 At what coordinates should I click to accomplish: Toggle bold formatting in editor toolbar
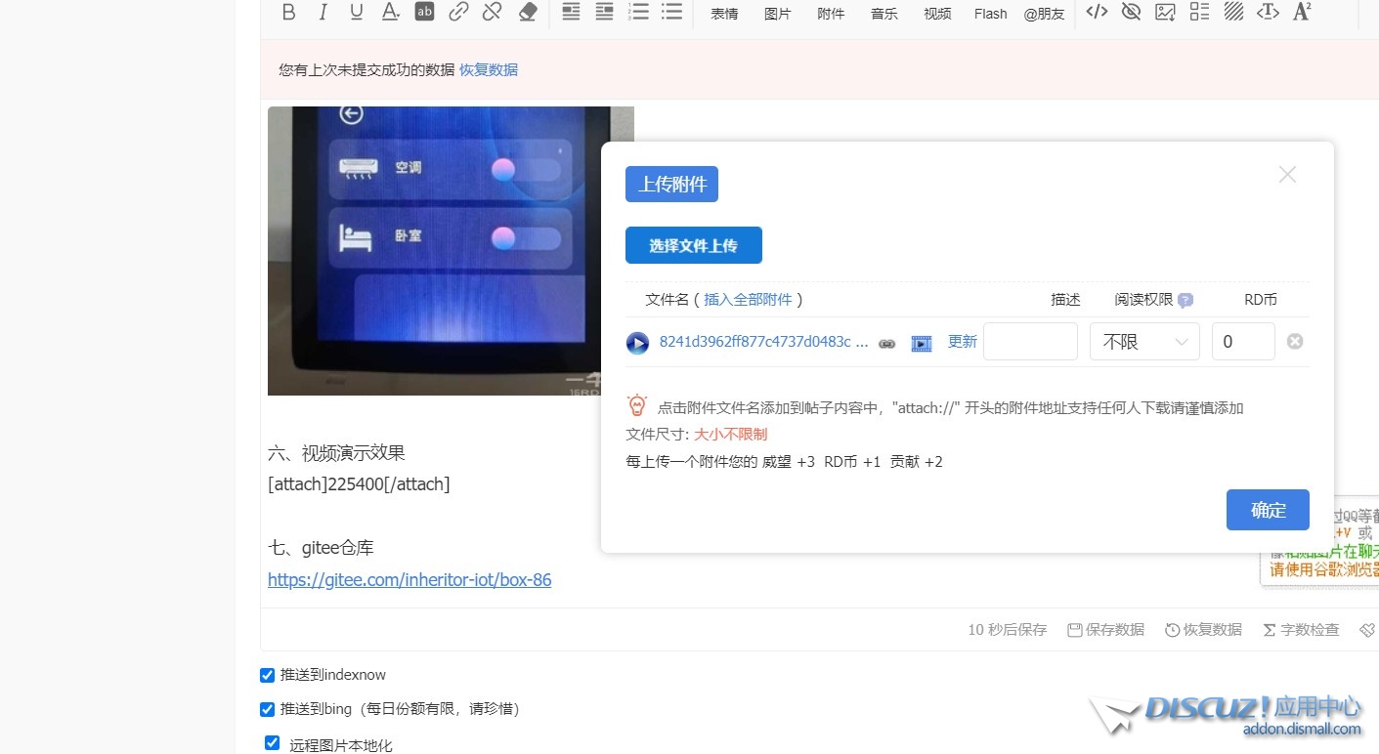288,13
